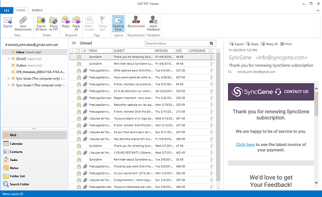Flag the 'Nous avons parlé' email
The height and width of the screenshot is (197, 322).
click(x=212, y=77)
